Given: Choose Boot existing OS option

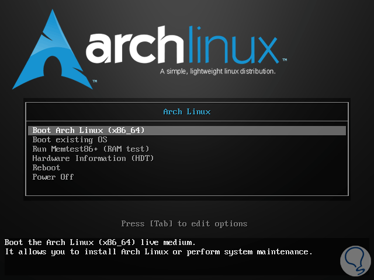Looking at the screenshot, I should pyautogui.click(x=70, y=140).
